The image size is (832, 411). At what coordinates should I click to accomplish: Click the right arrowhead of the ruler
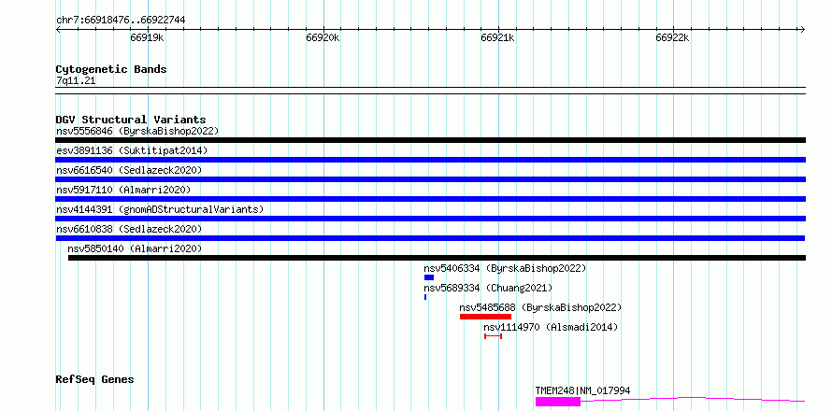(x=802, y=30)
